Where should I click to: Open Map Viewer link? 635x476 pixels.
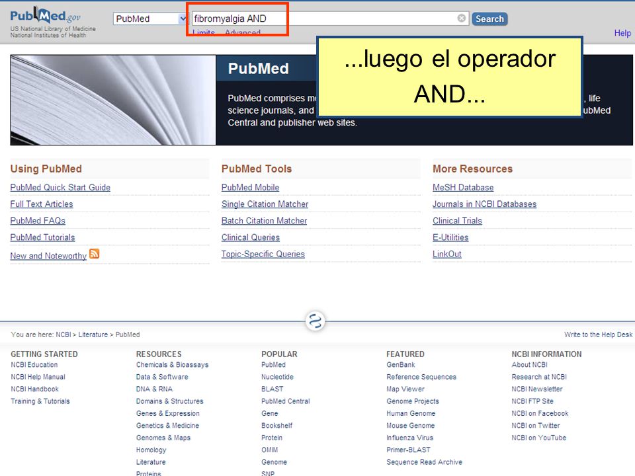405,389
